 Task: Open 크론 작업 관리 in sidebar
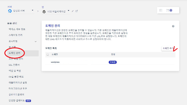[x=16, y=59]
